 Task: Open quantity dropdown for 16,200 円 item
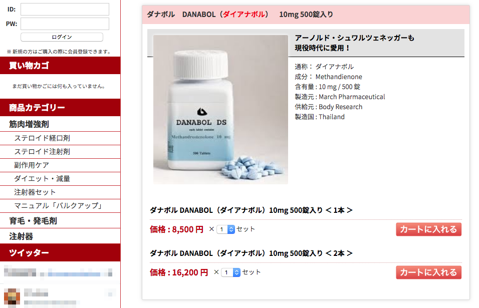(231, 272)
